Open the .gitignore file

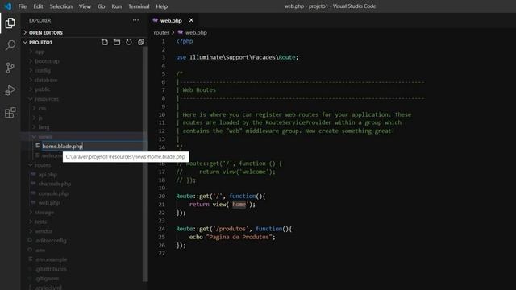(48, 279)
